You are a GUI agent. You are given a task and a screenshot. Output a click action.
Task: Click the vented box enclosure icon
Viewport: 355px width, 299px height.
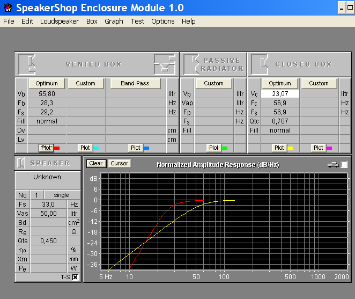click(27, 64)
